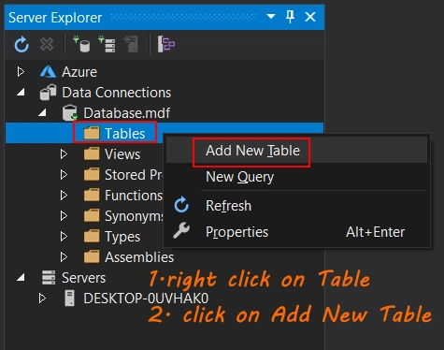Click the greyed Stop Refresh icon
The image size is (444, 350).
[x=47, y=44]
